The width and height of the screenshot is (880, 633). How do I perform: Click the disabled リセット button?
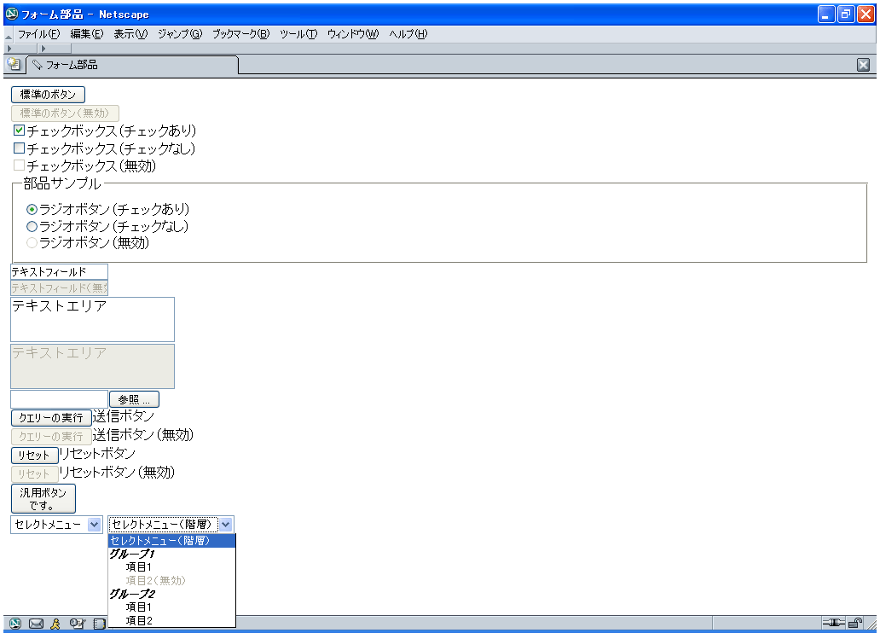(x=35, y=473)
